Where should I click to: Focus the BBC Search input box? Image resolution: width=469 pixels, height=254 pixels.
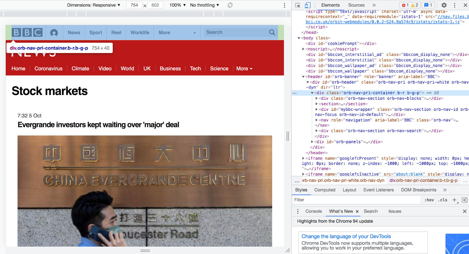pos(237,32)
